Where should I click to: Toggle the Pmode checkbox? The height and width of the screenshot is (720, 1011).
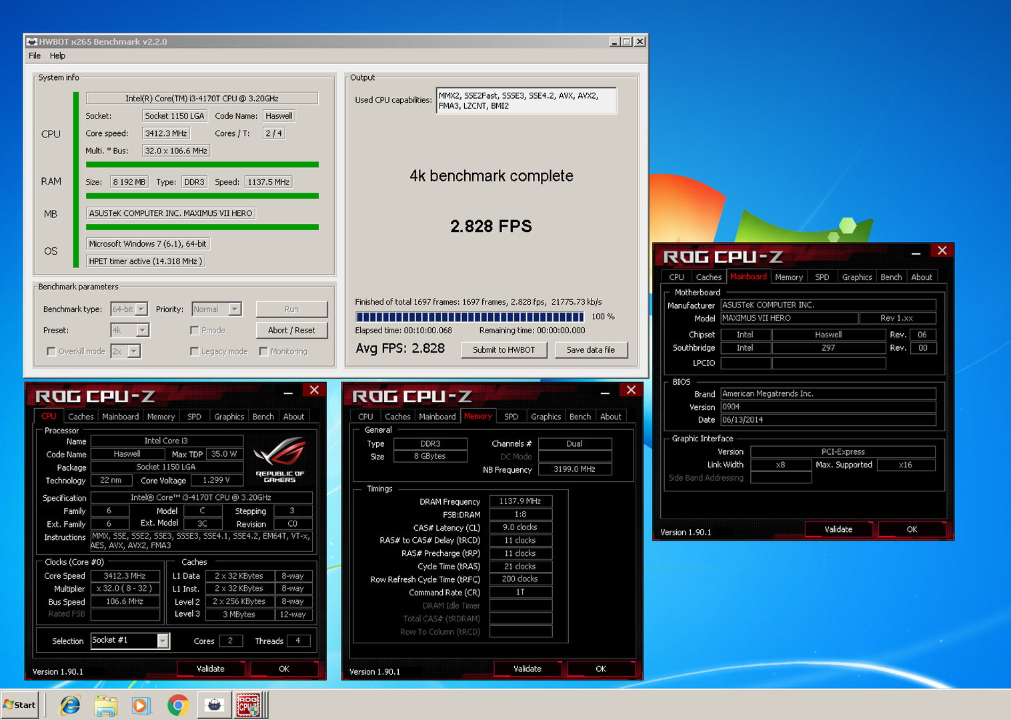click(195, 330)
